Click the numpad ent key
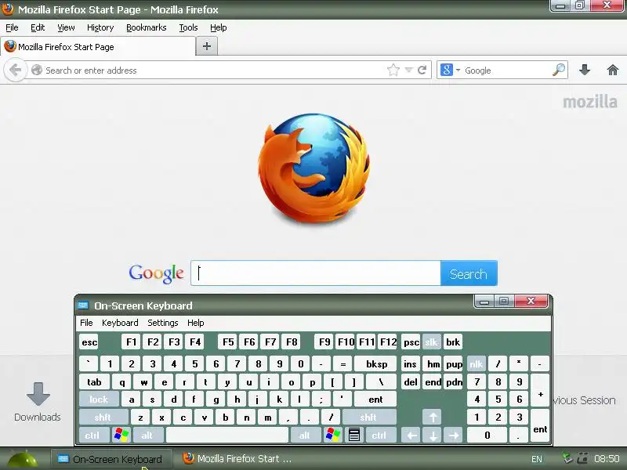The width and height of the screenshot is (627, 470). 540,425
